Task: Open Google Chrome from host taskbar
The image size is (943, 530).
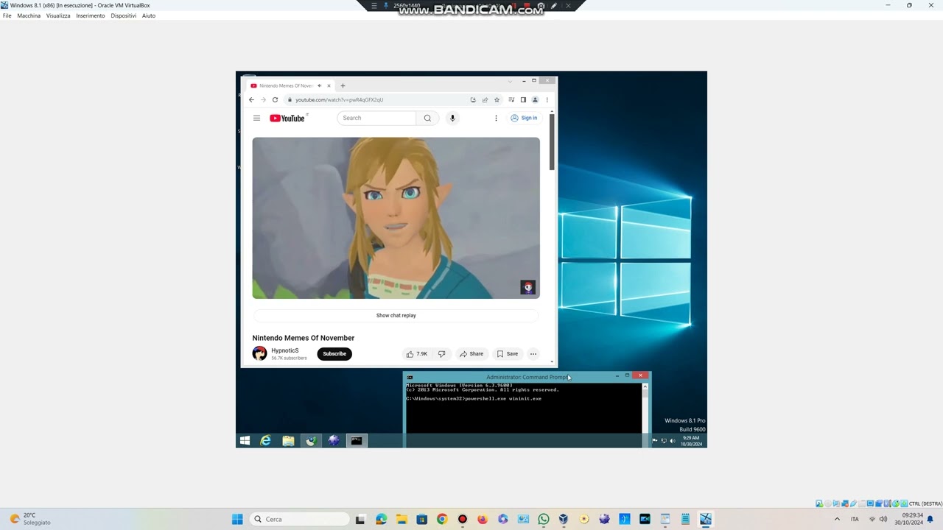Action: [x=442, y=519]
